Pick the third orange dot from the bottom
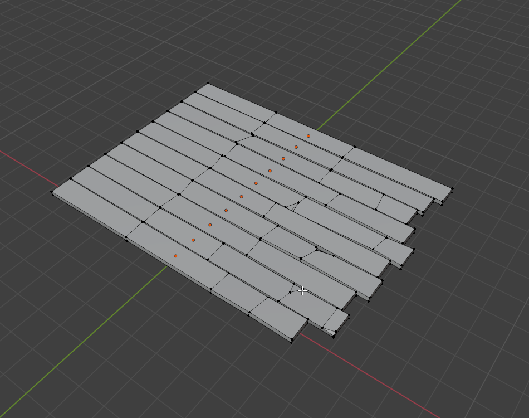 point(210,225)
